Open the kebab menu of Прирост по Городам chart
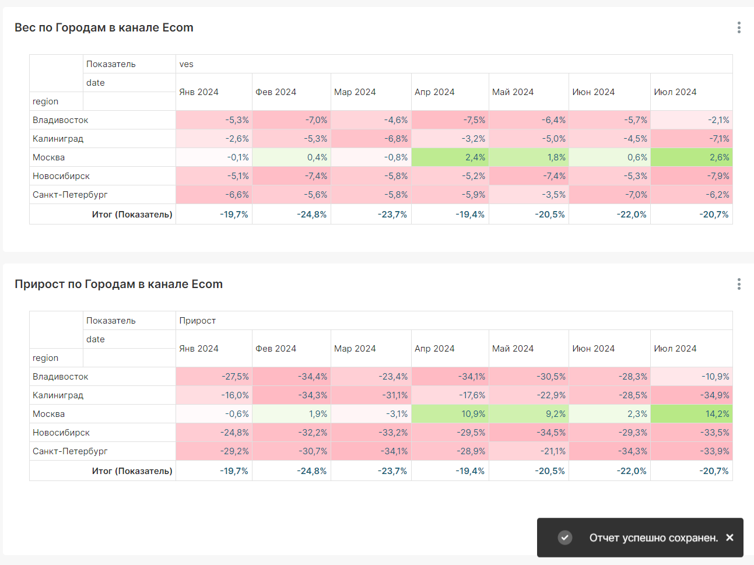Viewport: 754px width, 565px height. click(x=739, y=284)
